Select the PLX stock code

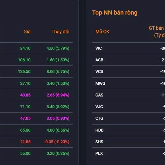(99, 153)
